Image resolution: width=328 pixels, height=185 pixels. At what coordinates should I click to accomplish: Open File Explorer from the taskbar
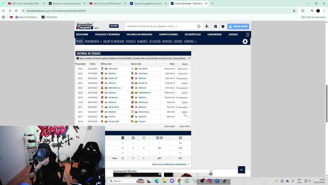(x=164, y=181)
